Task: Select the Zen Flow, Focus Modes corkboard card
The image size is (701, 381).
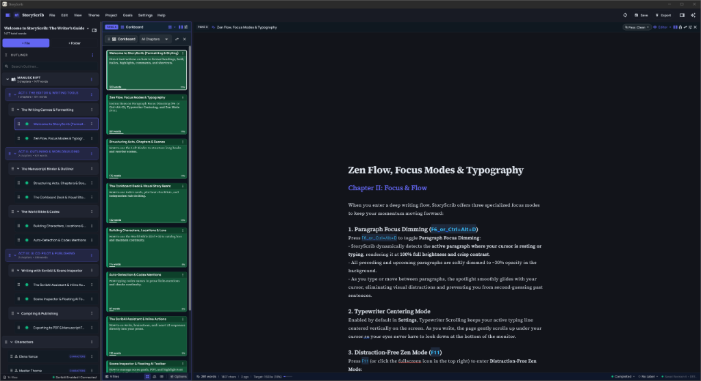Action: pyautogui.click(x=146, y=114)
